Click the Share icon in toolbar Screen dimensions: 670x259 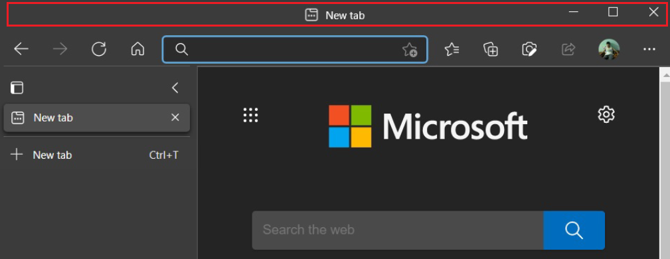pos(568,50)
